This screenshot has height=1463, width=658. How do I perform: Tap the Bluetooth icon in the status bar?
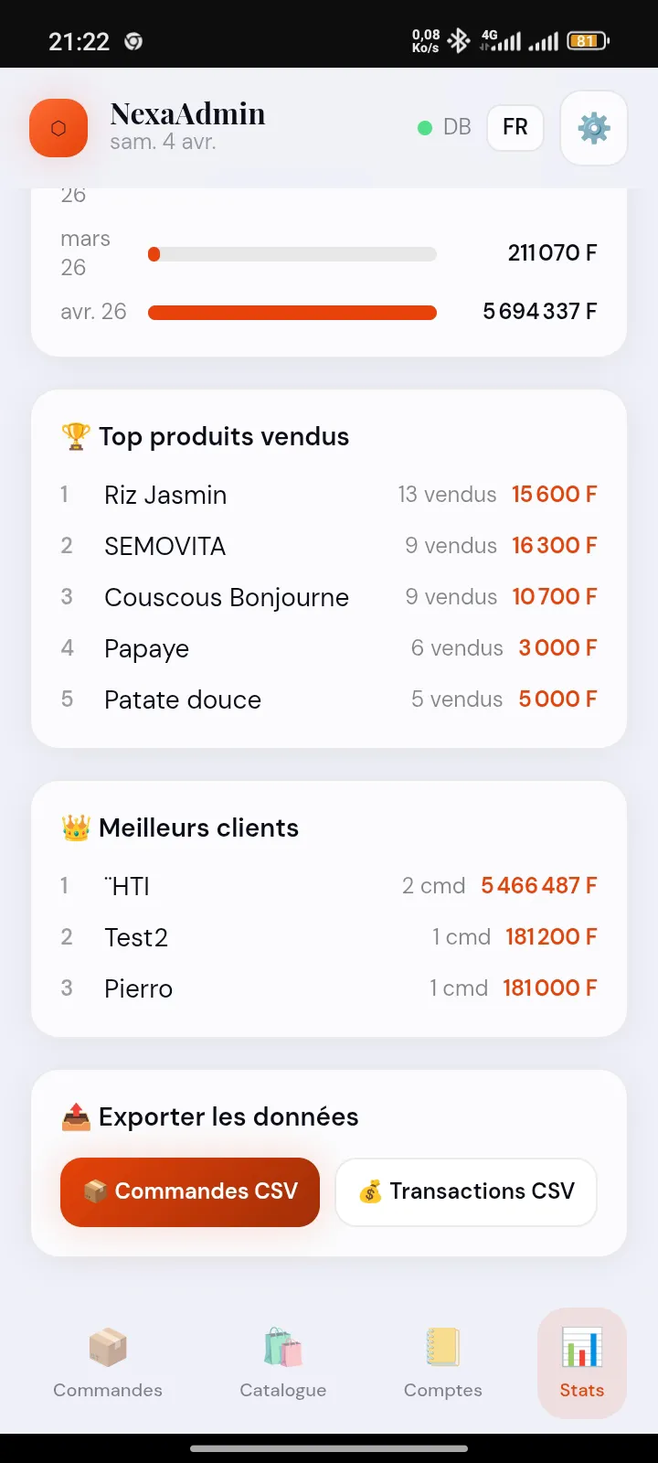(459, 40)
